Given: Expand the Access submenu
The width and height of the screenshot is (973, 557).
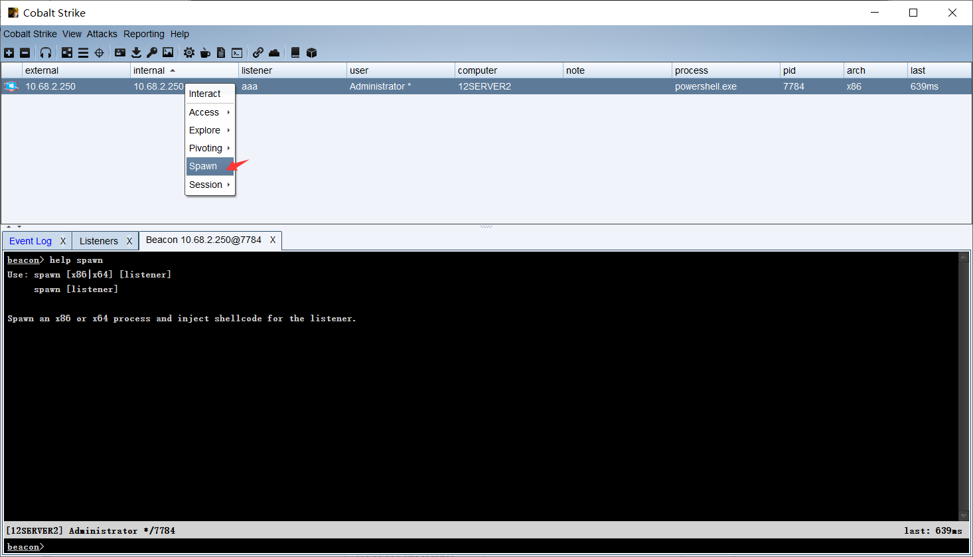Looking at the screenshot, I should click(210, 112).
